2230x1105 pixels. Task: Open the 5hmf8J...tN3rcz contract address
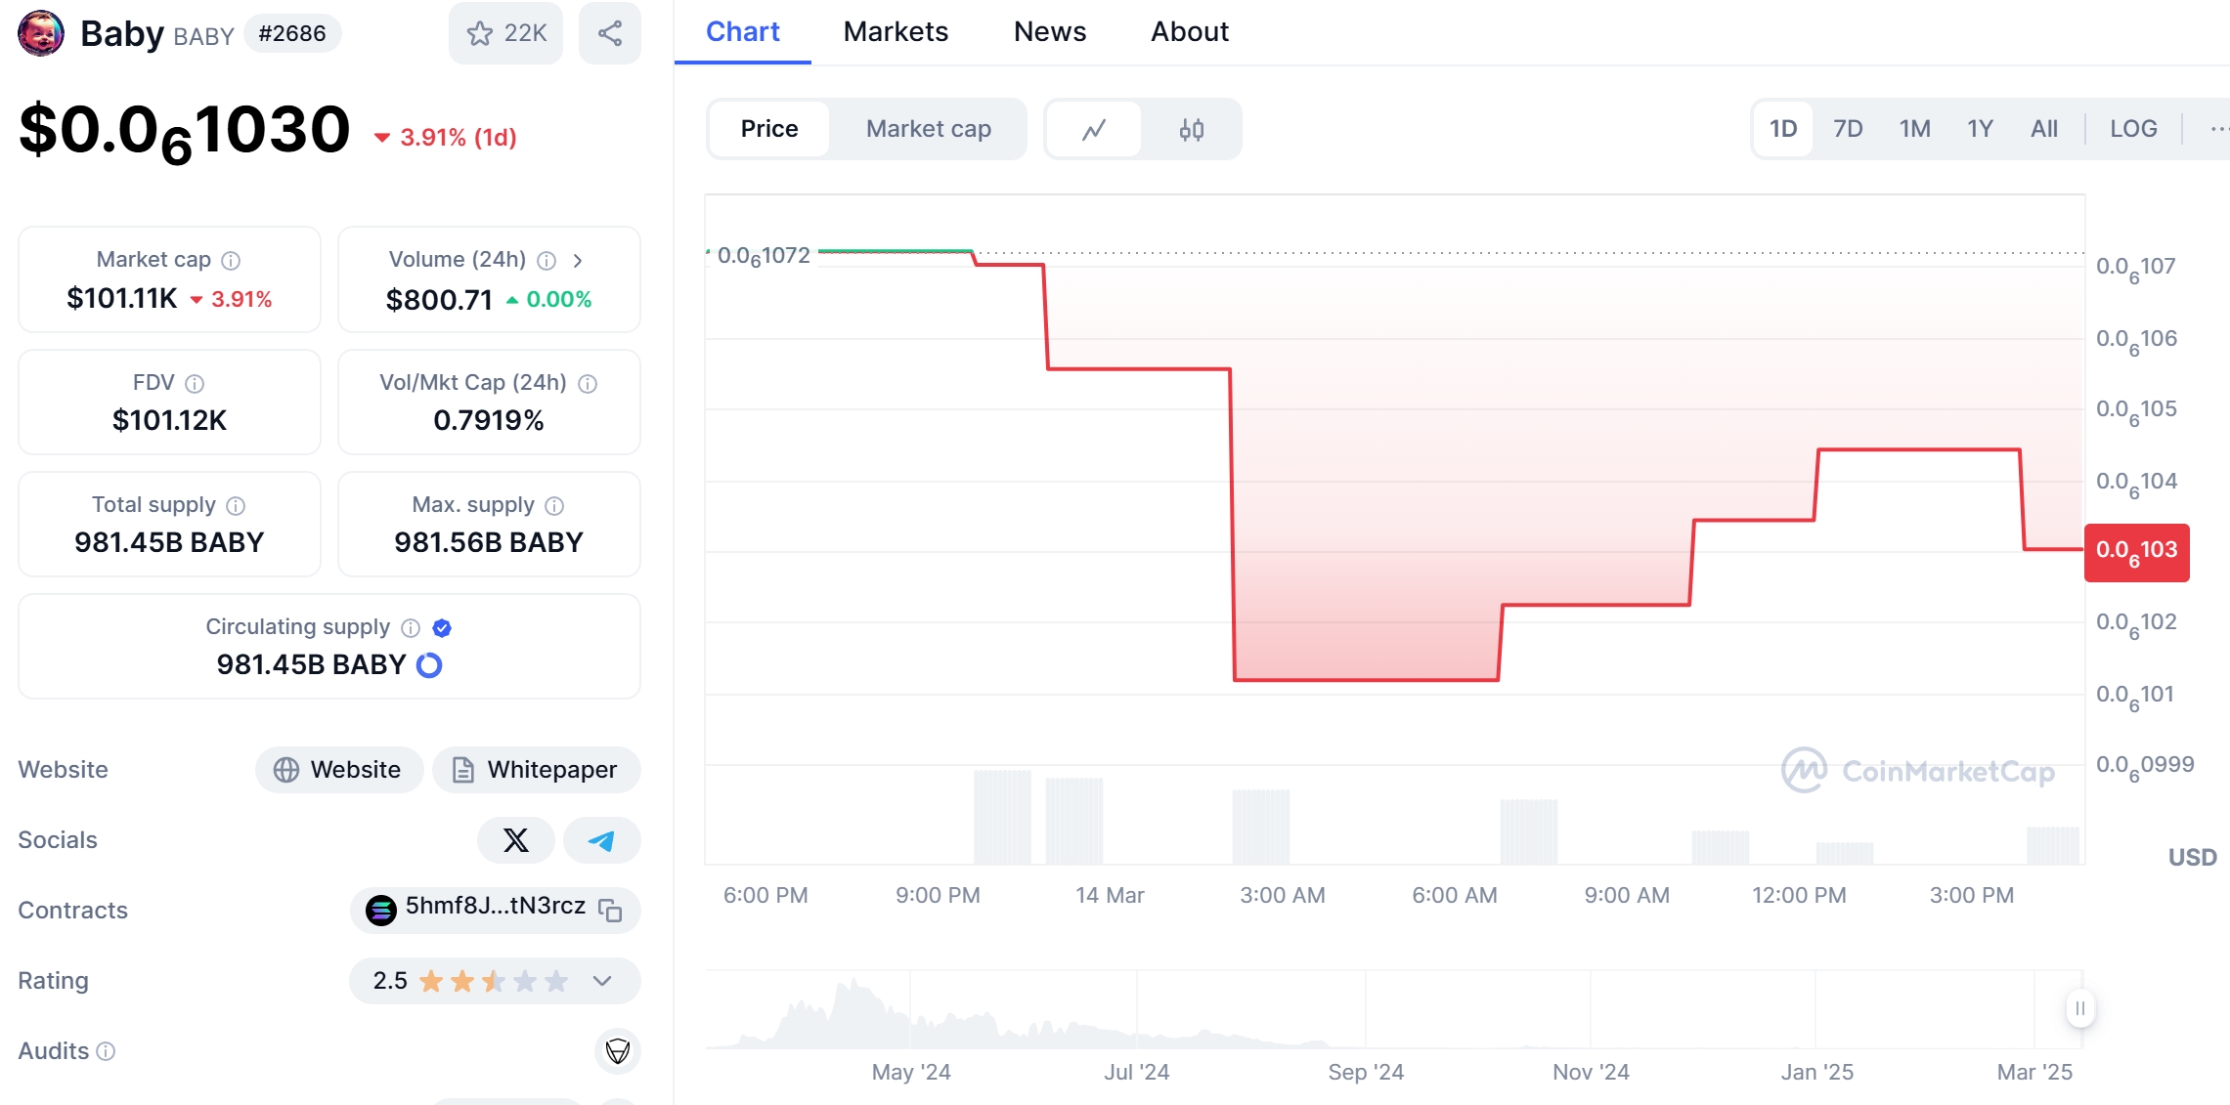coord(496,907)
